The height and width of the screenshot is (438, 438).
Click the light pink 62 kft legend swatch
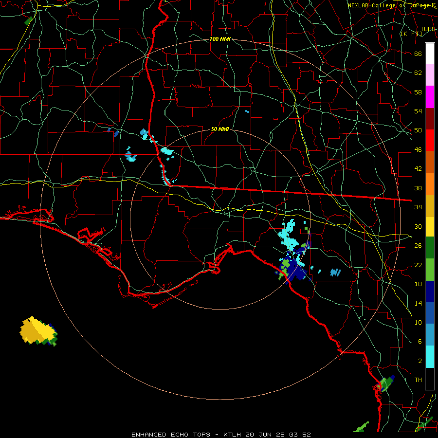pyautogui.click(x=430, y=75)
